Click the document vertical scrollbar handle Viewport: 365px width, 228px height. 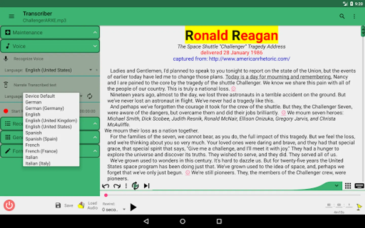click(363, 31)
